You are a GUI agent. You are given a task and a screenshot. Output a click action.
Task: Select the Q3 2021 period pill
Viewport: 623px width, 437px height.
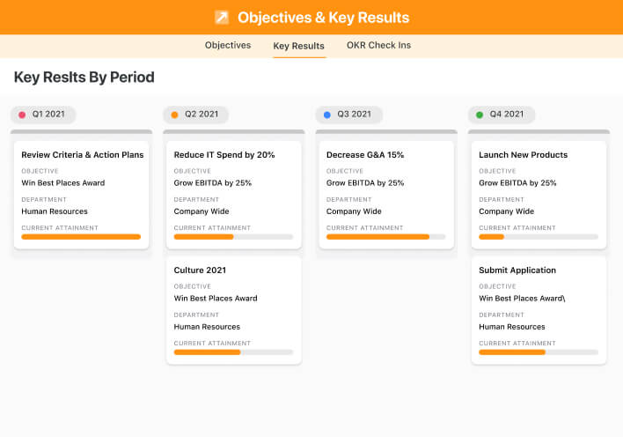pos(354,115)
